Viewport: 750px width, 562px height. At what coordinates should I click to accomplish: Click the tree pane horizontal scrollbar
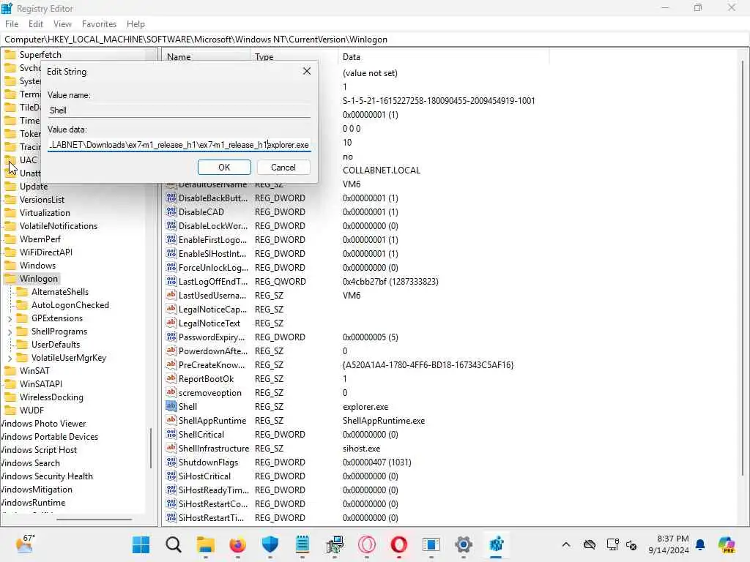(x=94, y=519)
